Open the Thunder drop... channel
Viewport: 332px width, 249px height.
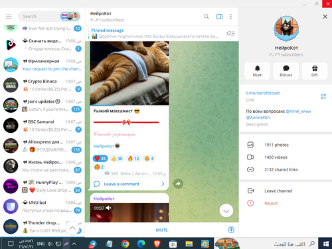42,226
